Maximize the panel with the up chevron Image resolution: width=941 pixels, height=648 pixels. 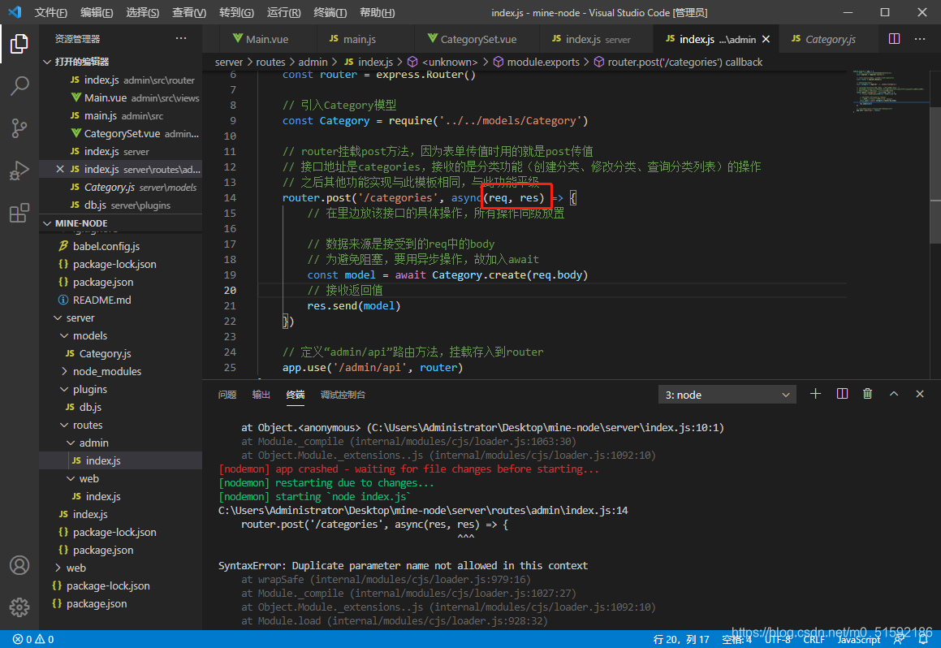(894, 394)
